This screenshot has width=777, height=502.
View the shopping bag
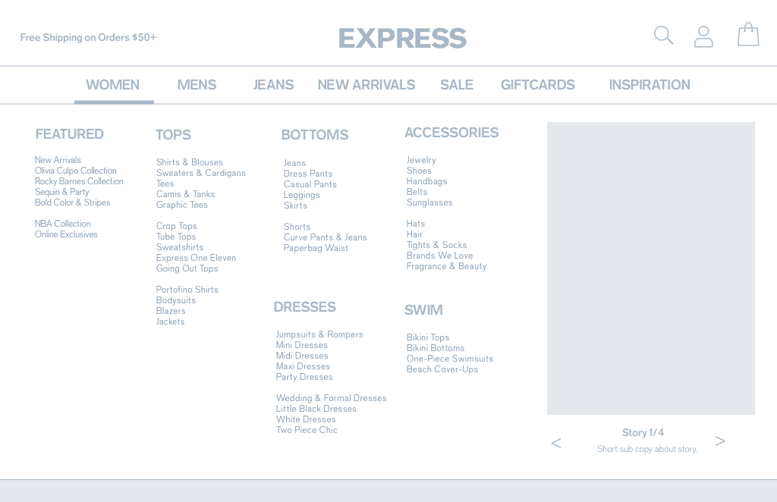click(x=748, y=34)
